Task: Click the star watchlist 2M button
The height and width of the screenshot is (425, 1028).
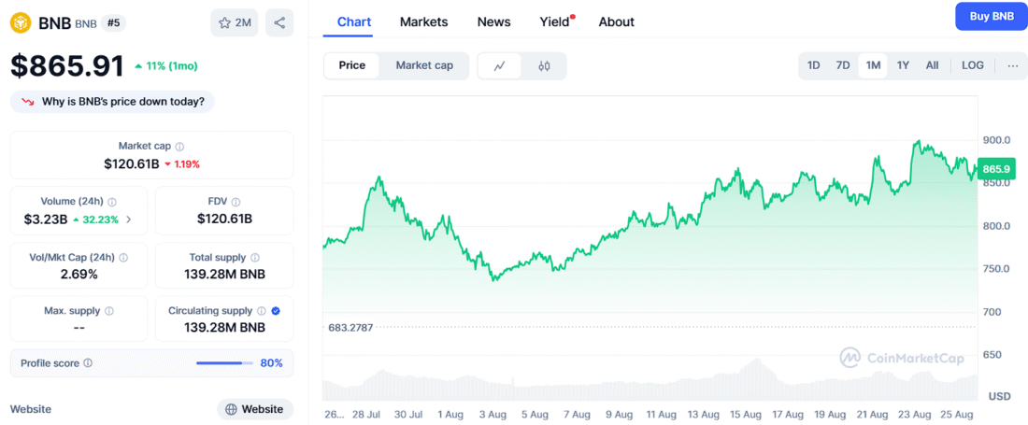Action: click(x=235, y=22)
